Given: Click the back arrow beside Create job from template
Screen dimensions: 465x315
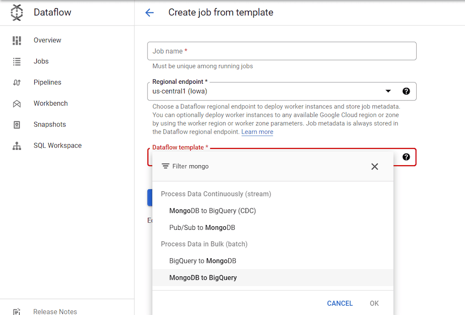Looking at the screenshot, I should (149, 13).
